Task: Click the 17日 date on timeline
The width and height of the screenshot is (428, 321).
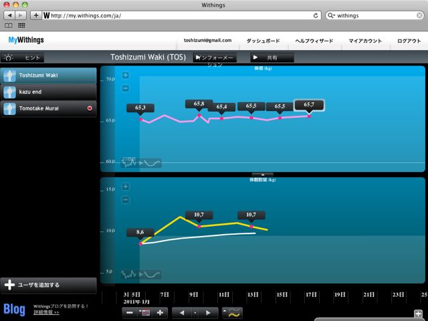Action: tap(311, 295)
